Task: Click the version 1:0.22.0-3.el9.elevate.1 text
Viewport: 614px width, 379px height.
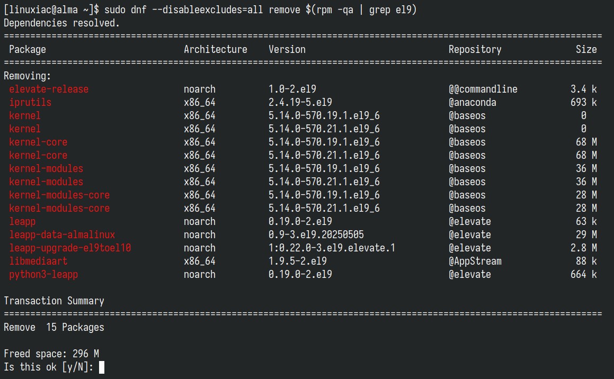Action: (x=332, y=248)
